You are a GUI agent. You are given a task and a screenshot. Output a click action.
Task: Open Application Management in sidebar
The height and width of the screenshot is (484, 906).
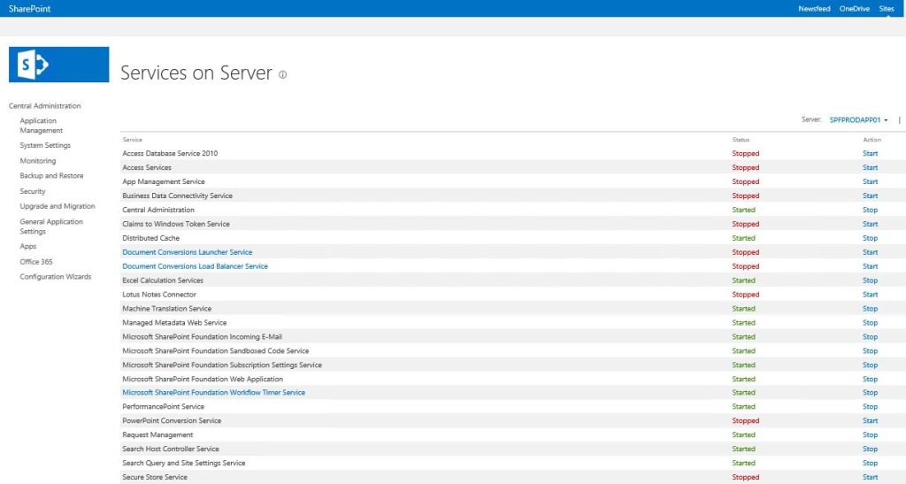[41, 126]
